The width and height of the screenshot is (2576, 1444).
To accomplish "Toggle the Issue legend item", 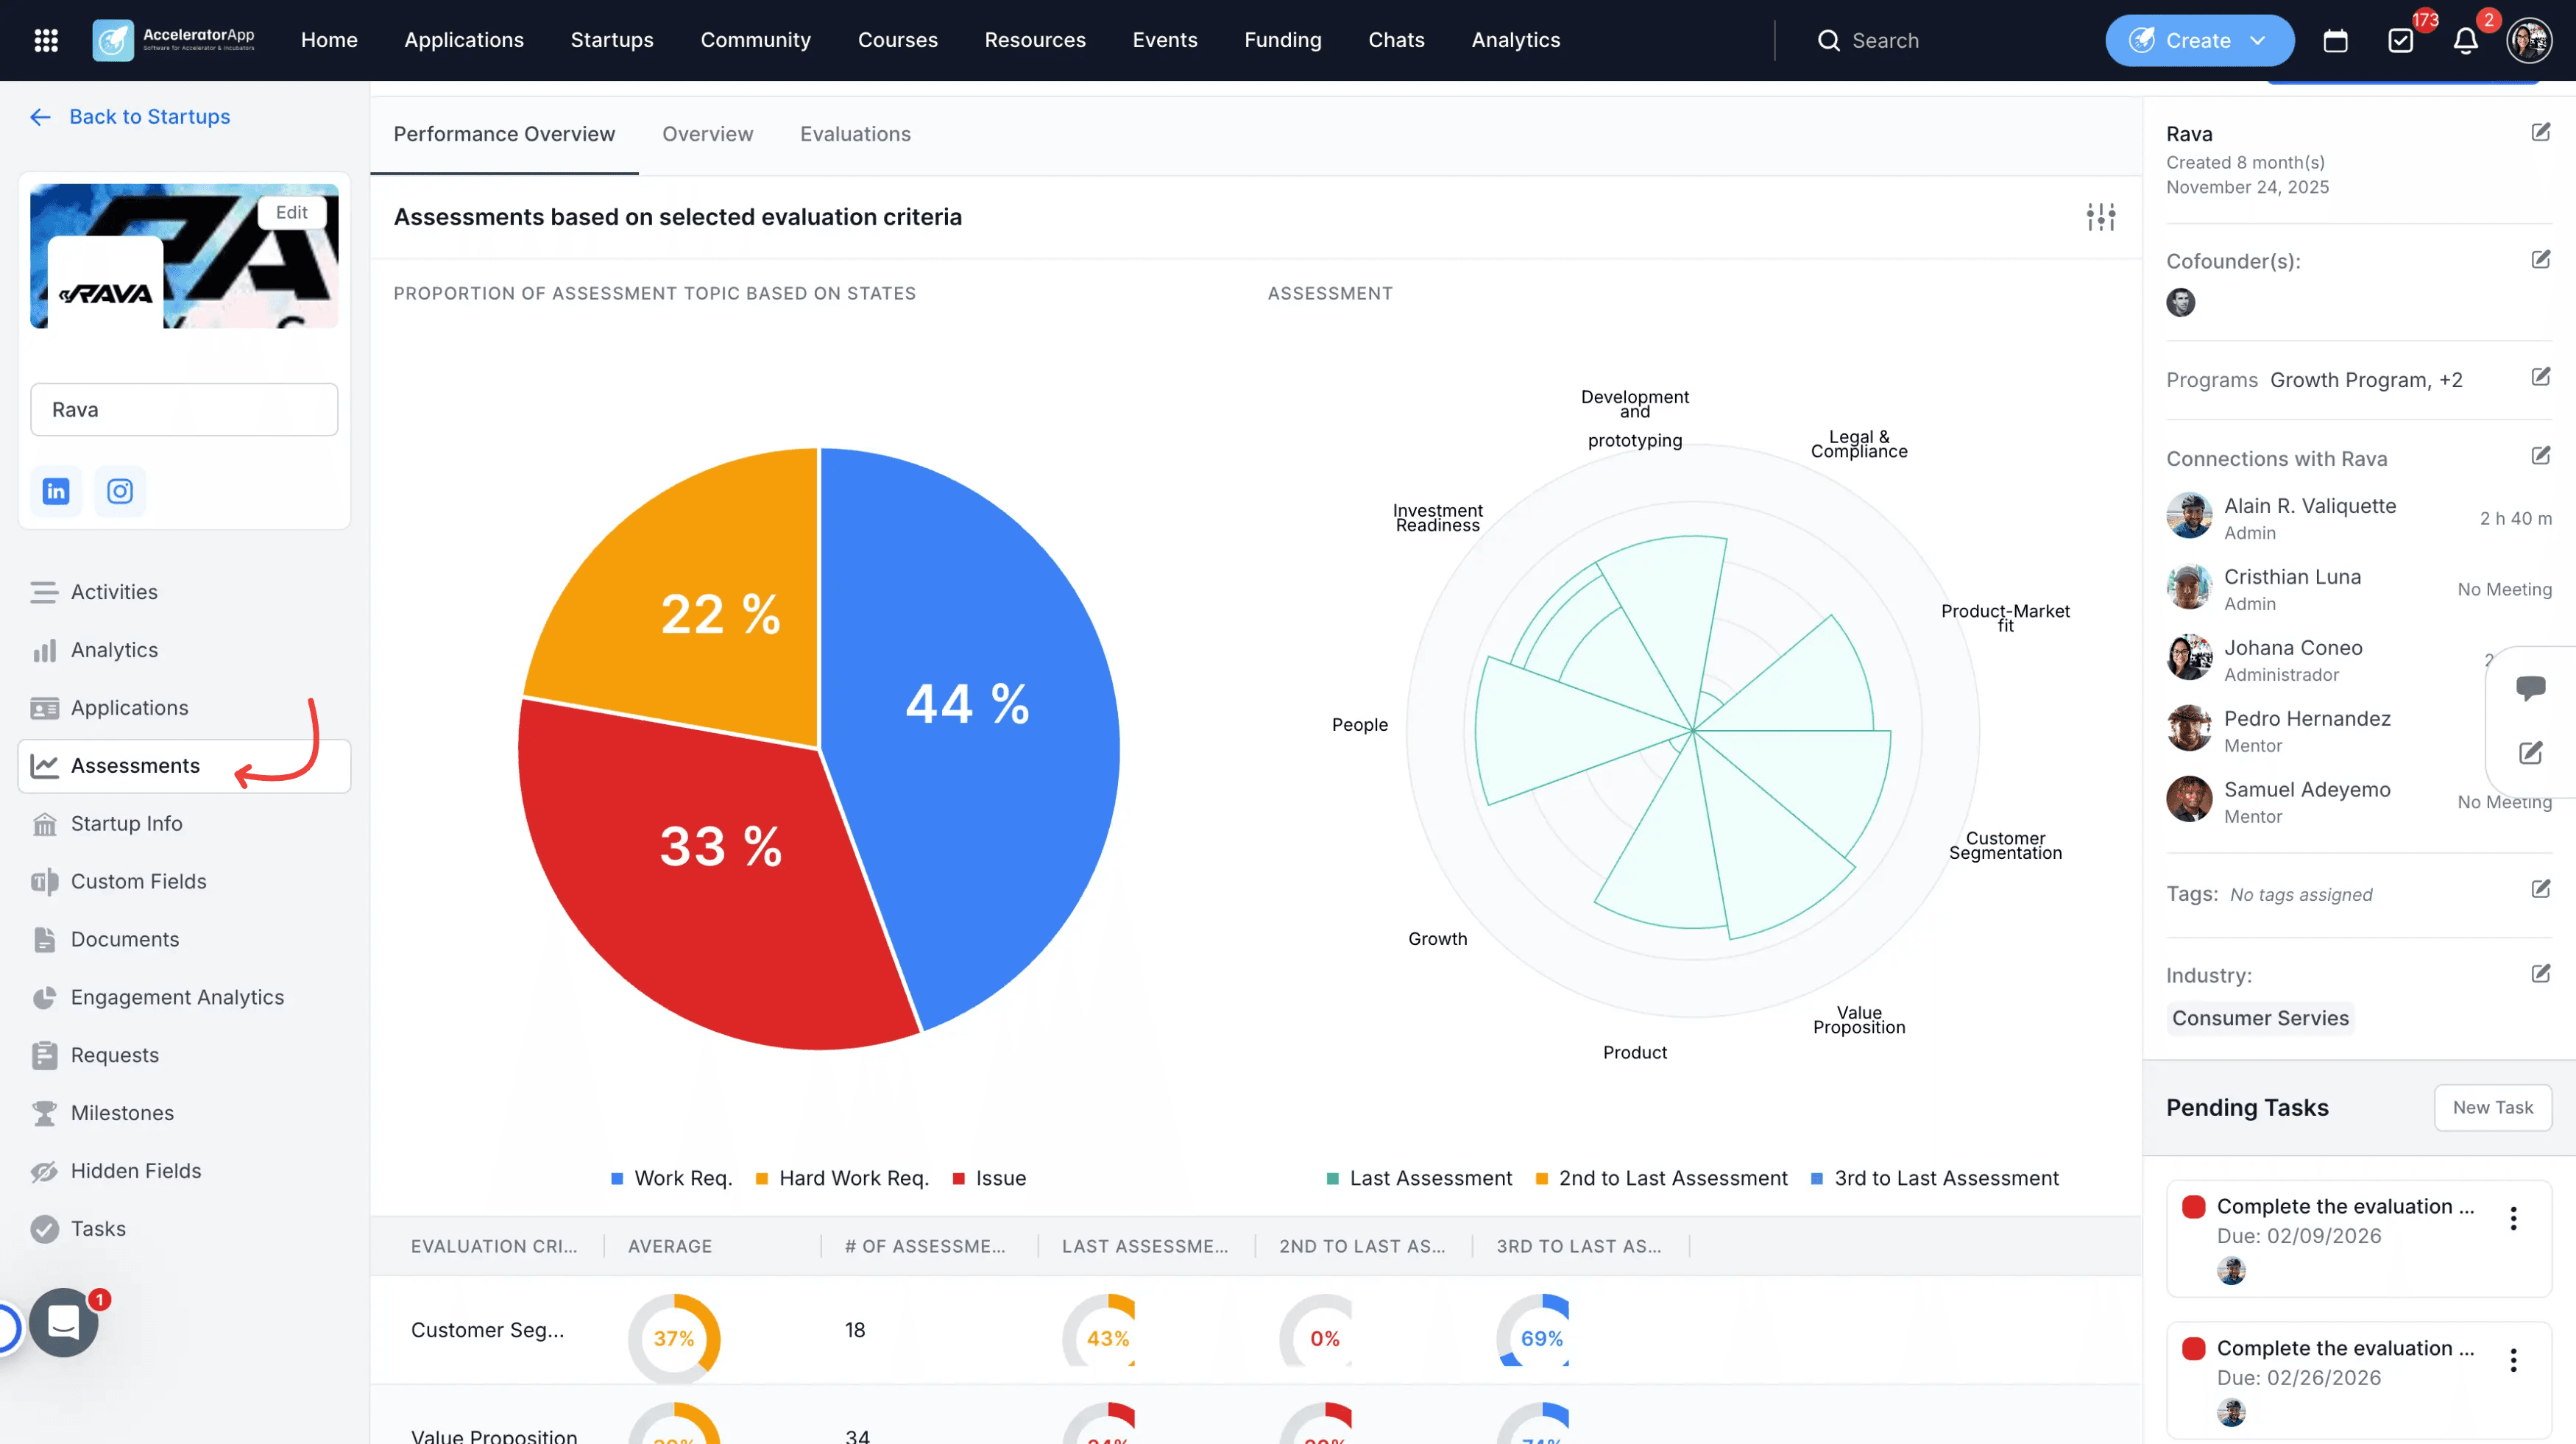I will [x=989, y=1178].
